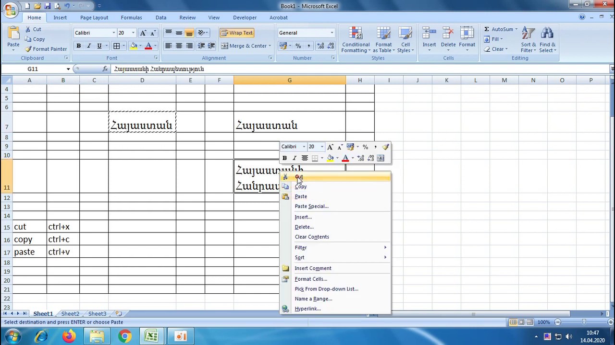Expand the Merge & Center dropdown arrow
Viewport: 615px width, 345px height.
pos(270,46)
